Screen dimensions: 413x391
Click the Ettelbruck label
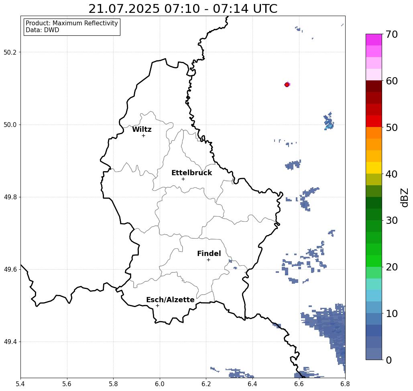(191, 173)
